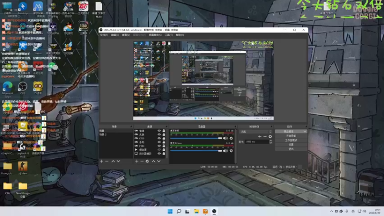Click the Audio Mixer vertical scrollbar
Viewport: 384px width, 216px height.
click(x=235, y=146)
